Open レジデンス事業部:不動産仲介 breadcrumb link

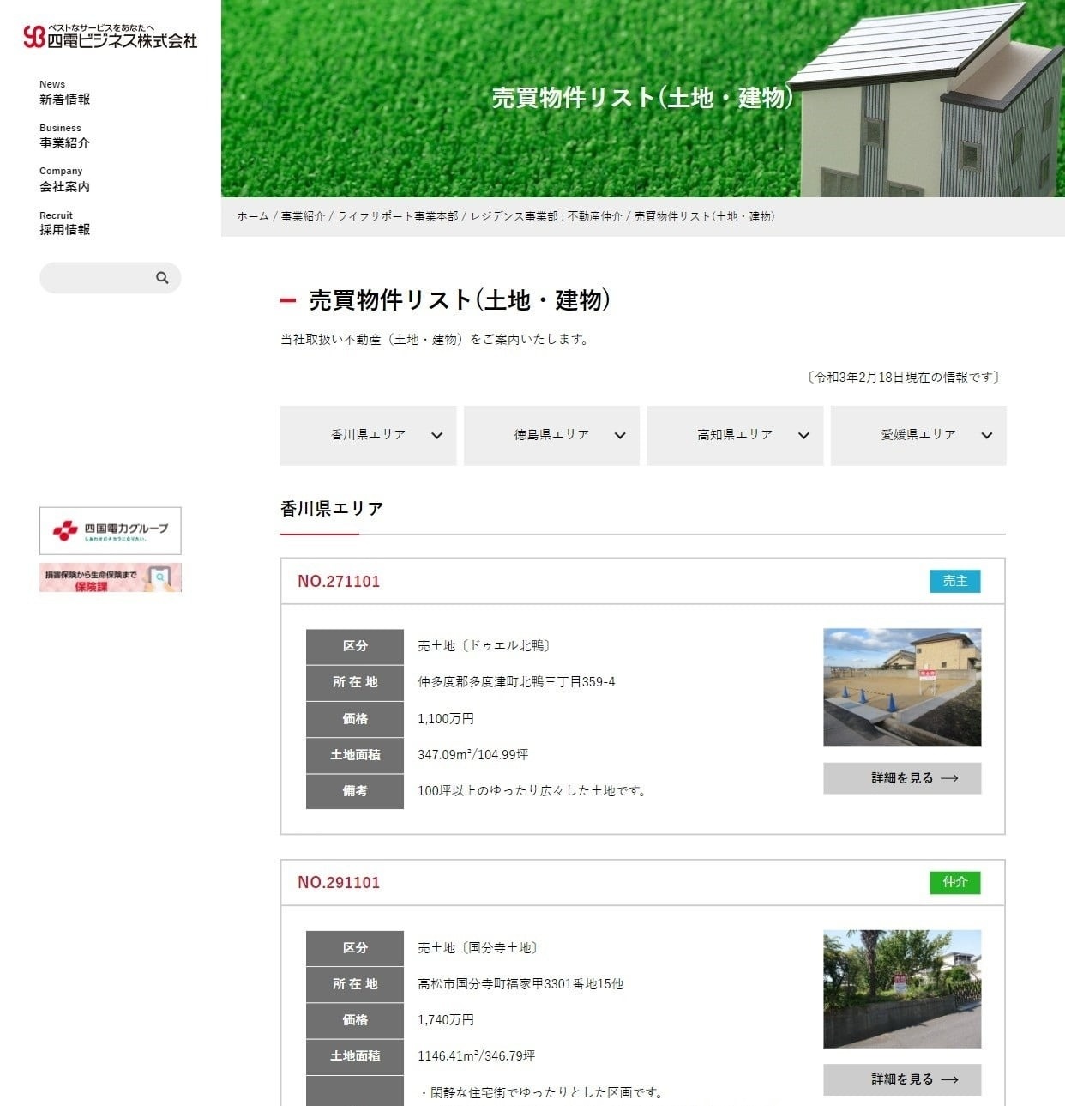click(x=546, y=217)
